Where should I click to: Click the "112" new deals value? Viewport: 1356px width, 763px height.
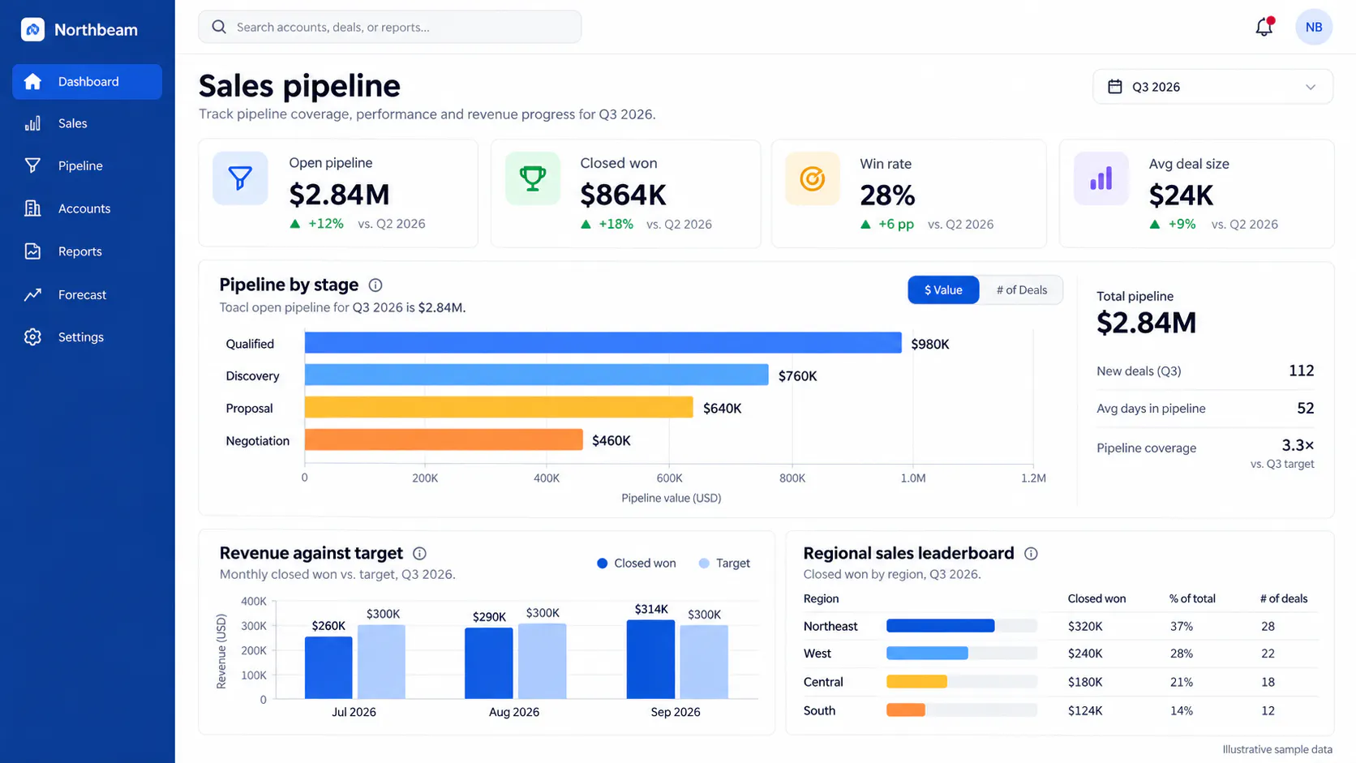1301,371
